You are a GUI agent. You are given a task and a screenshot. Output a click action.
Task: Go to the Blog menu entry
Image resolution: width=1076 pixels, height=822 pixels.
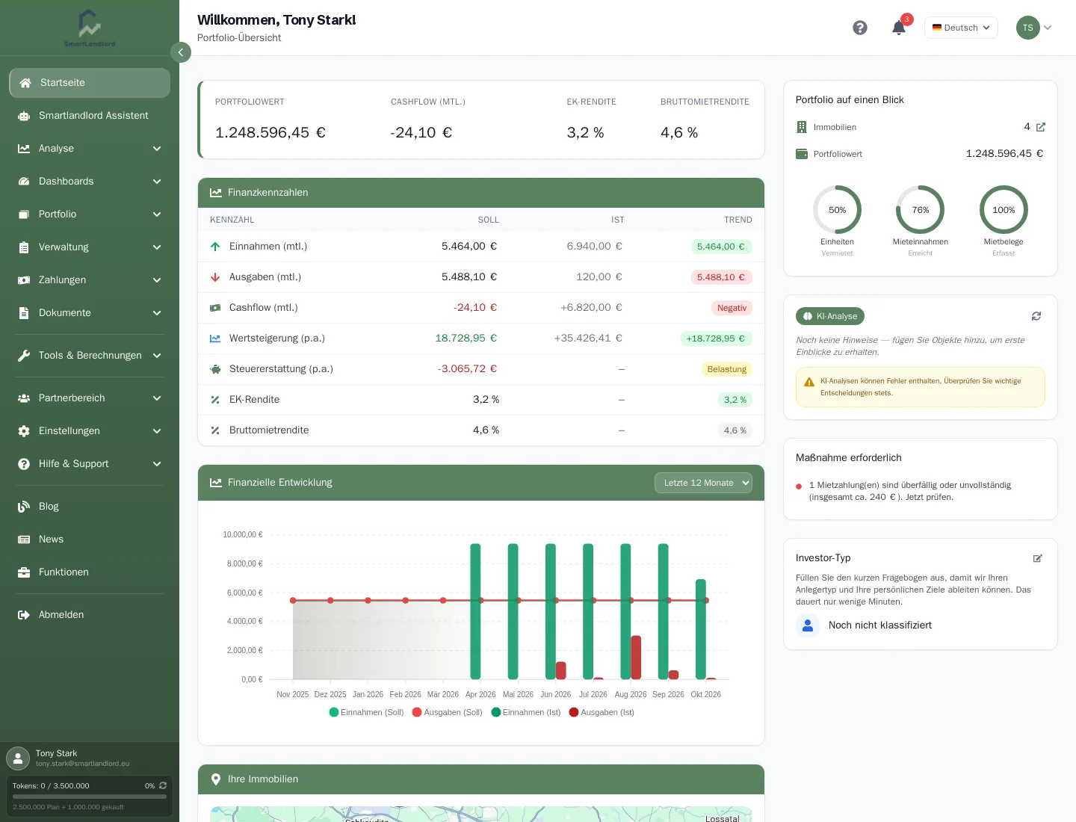point(90,507)
